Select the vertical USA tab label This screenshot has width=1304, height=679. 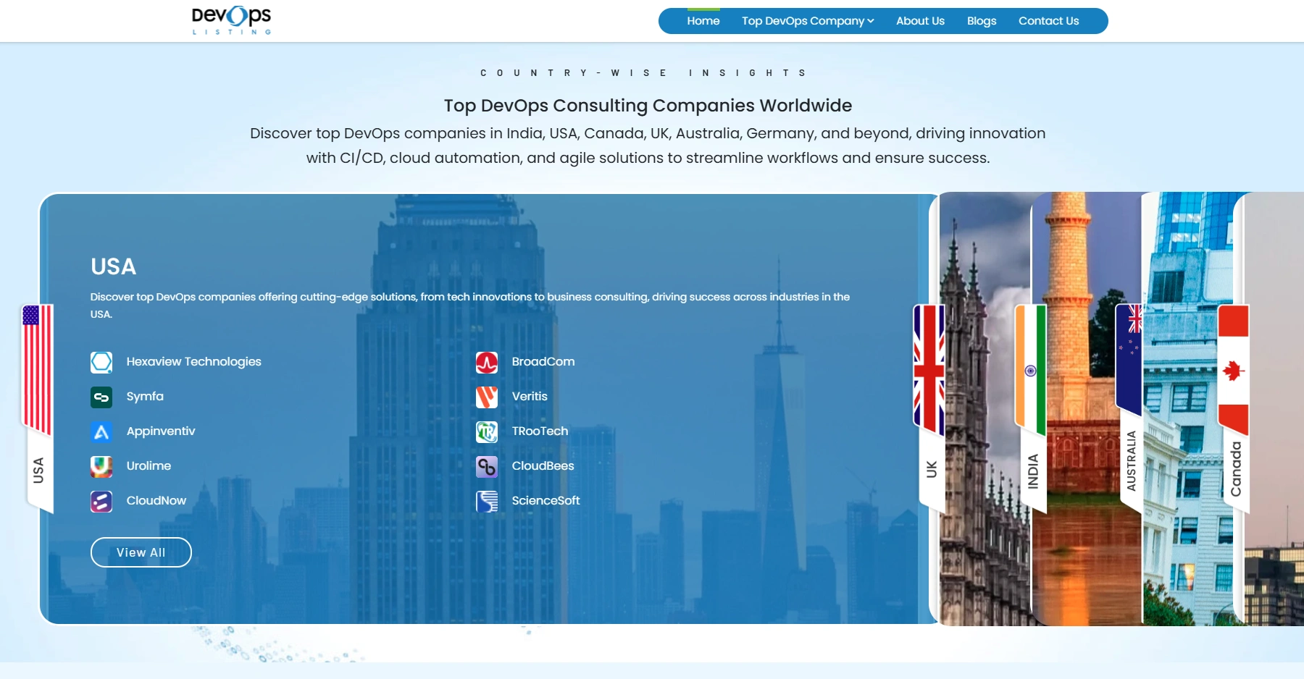click(x=38, y=471)
